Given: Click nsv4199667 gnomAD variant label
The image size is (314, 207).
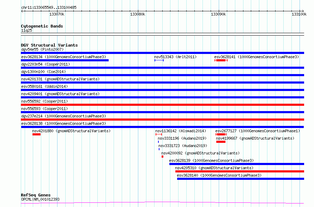Looking at the screenshot, I should [x=255, y=138].
